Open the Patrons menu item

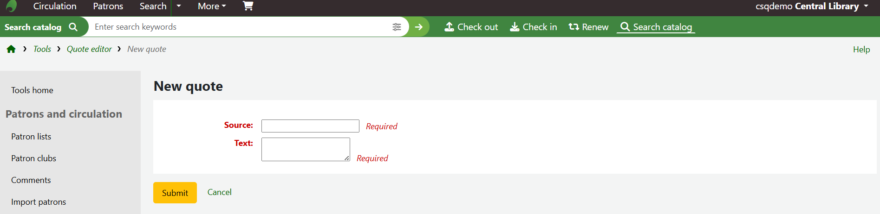(x=108, y=6)
